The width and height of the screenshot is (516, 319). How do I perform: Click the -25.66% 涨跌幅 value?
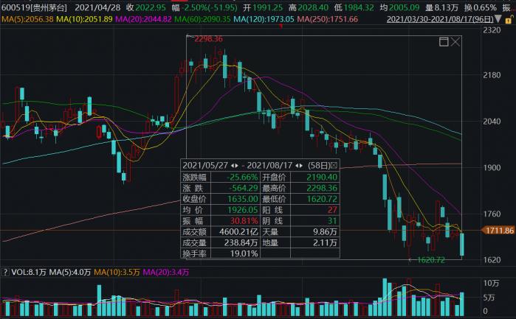(x=243, y=177)
